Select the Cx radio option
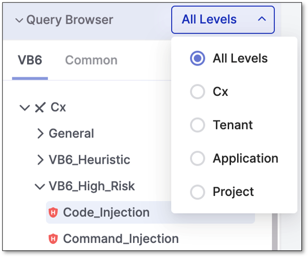 coord(197,92)
